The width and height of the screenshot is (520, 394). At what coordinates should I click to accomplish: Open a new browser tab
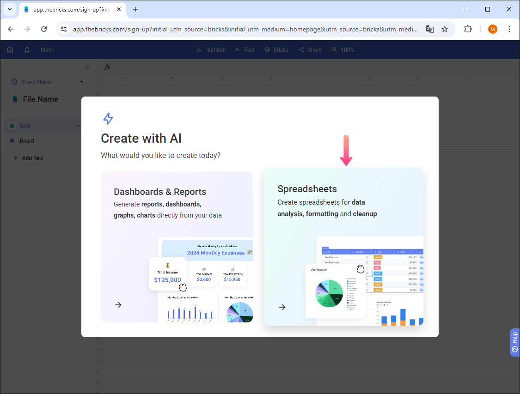coord(135,9)
